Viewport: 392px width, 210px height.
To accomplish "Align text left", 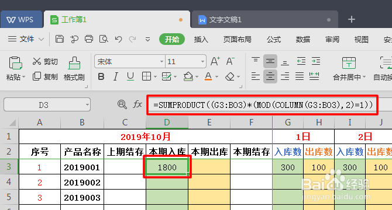I will pyautogui.click(x=256, y=76).
